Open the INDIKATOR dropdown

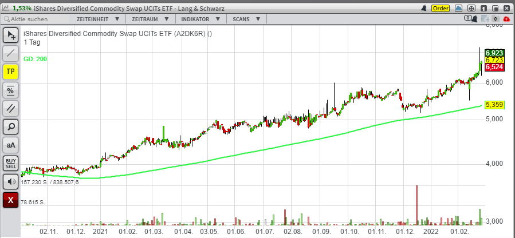click(x=200, y=19)
